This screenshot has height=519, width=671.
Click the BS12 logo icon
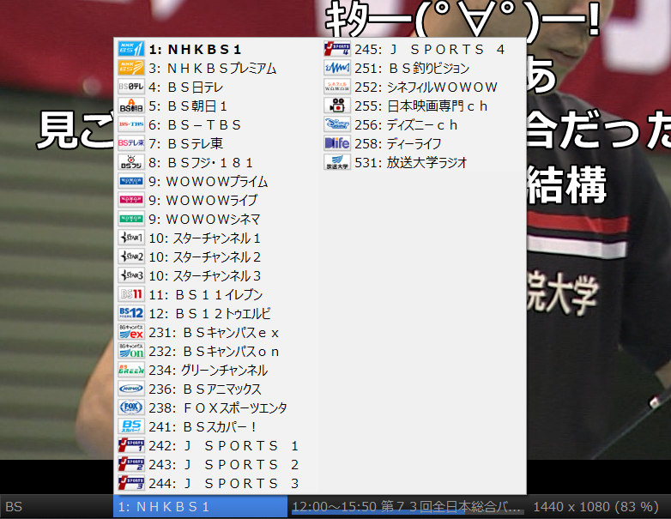(131, 313)
